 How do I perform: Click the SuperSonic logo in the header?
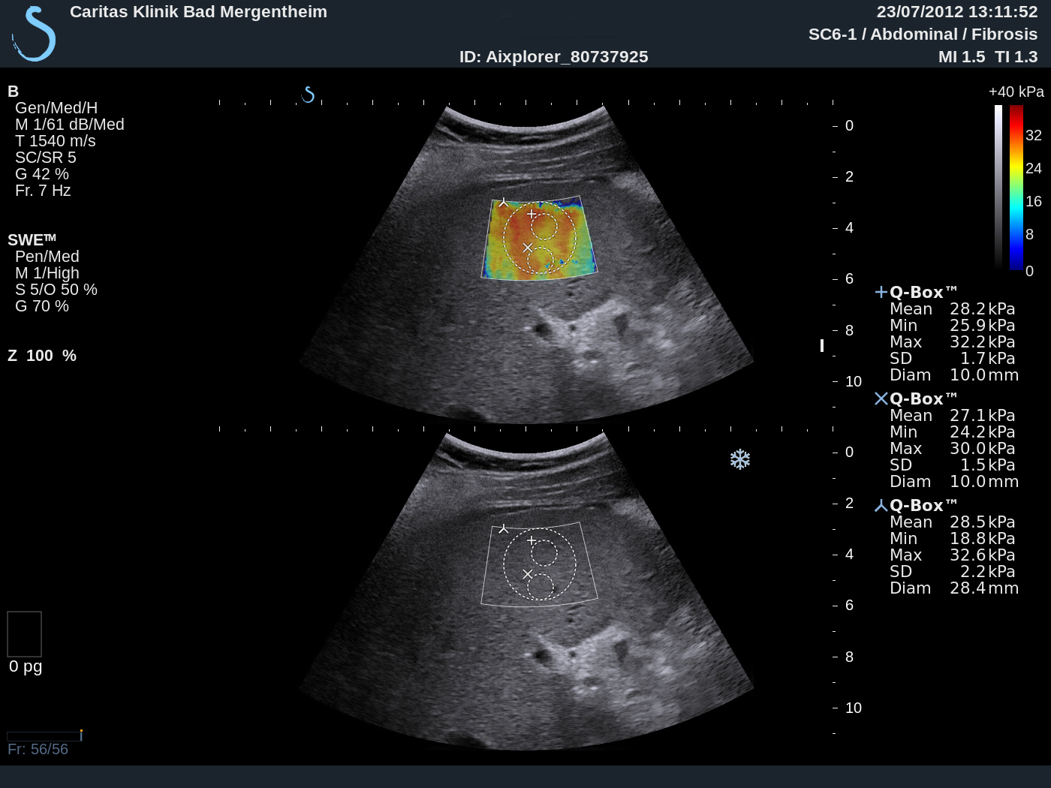pyautogui.click(x=35, y=35)
